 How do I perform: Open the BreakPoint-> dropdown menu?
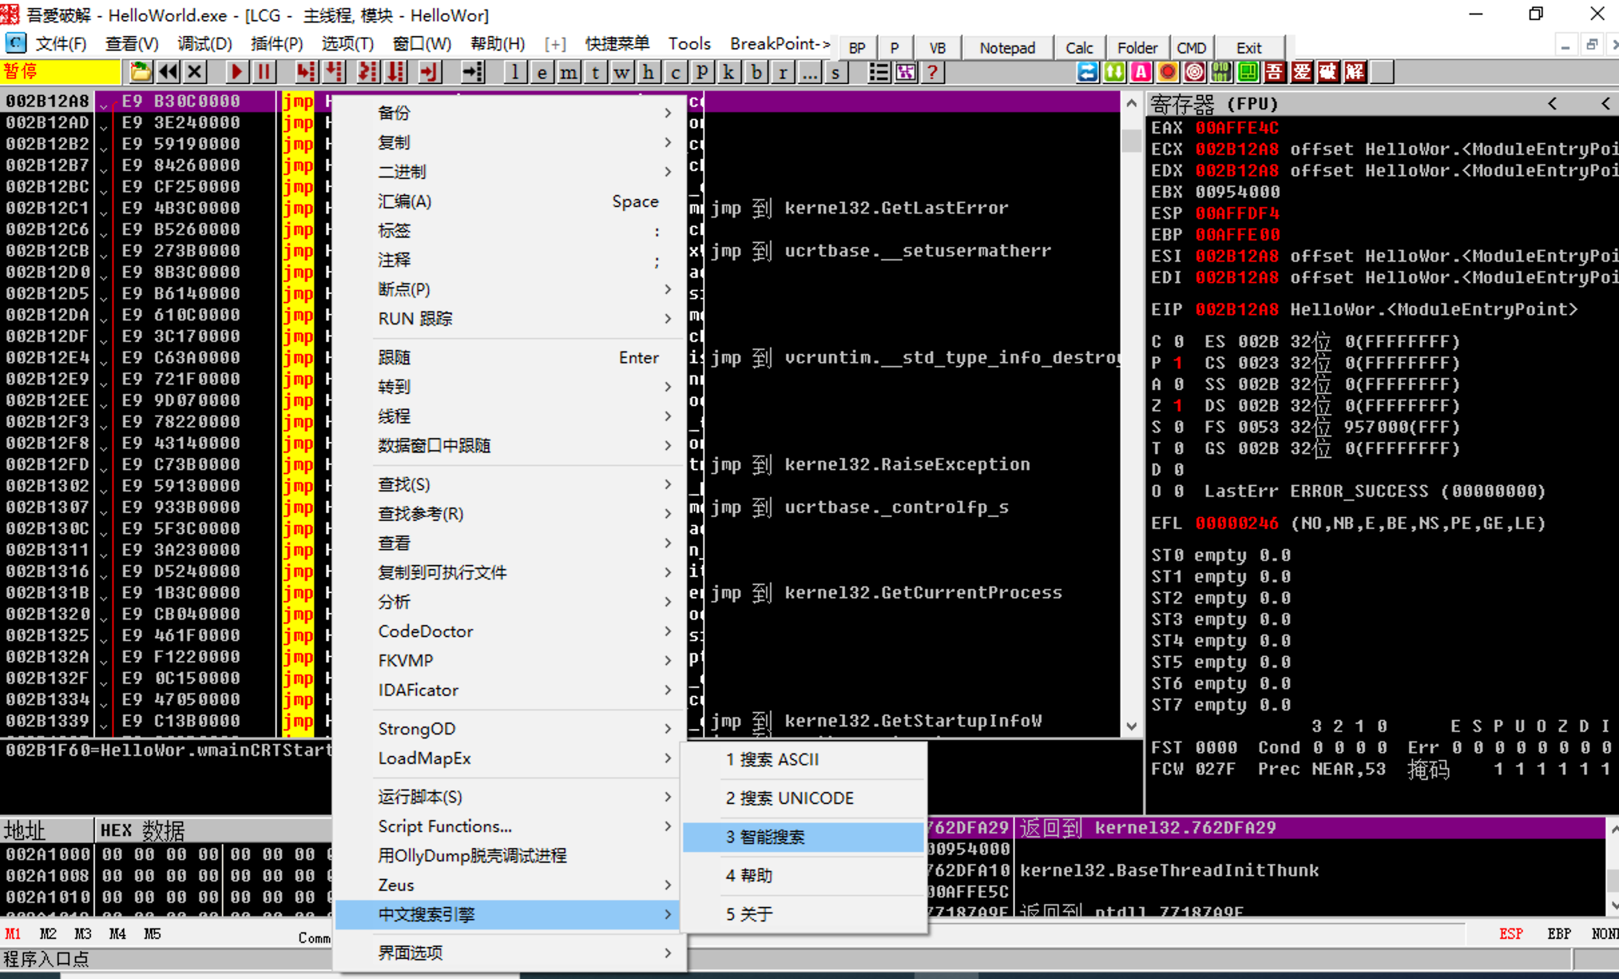(x=779, y=44)
